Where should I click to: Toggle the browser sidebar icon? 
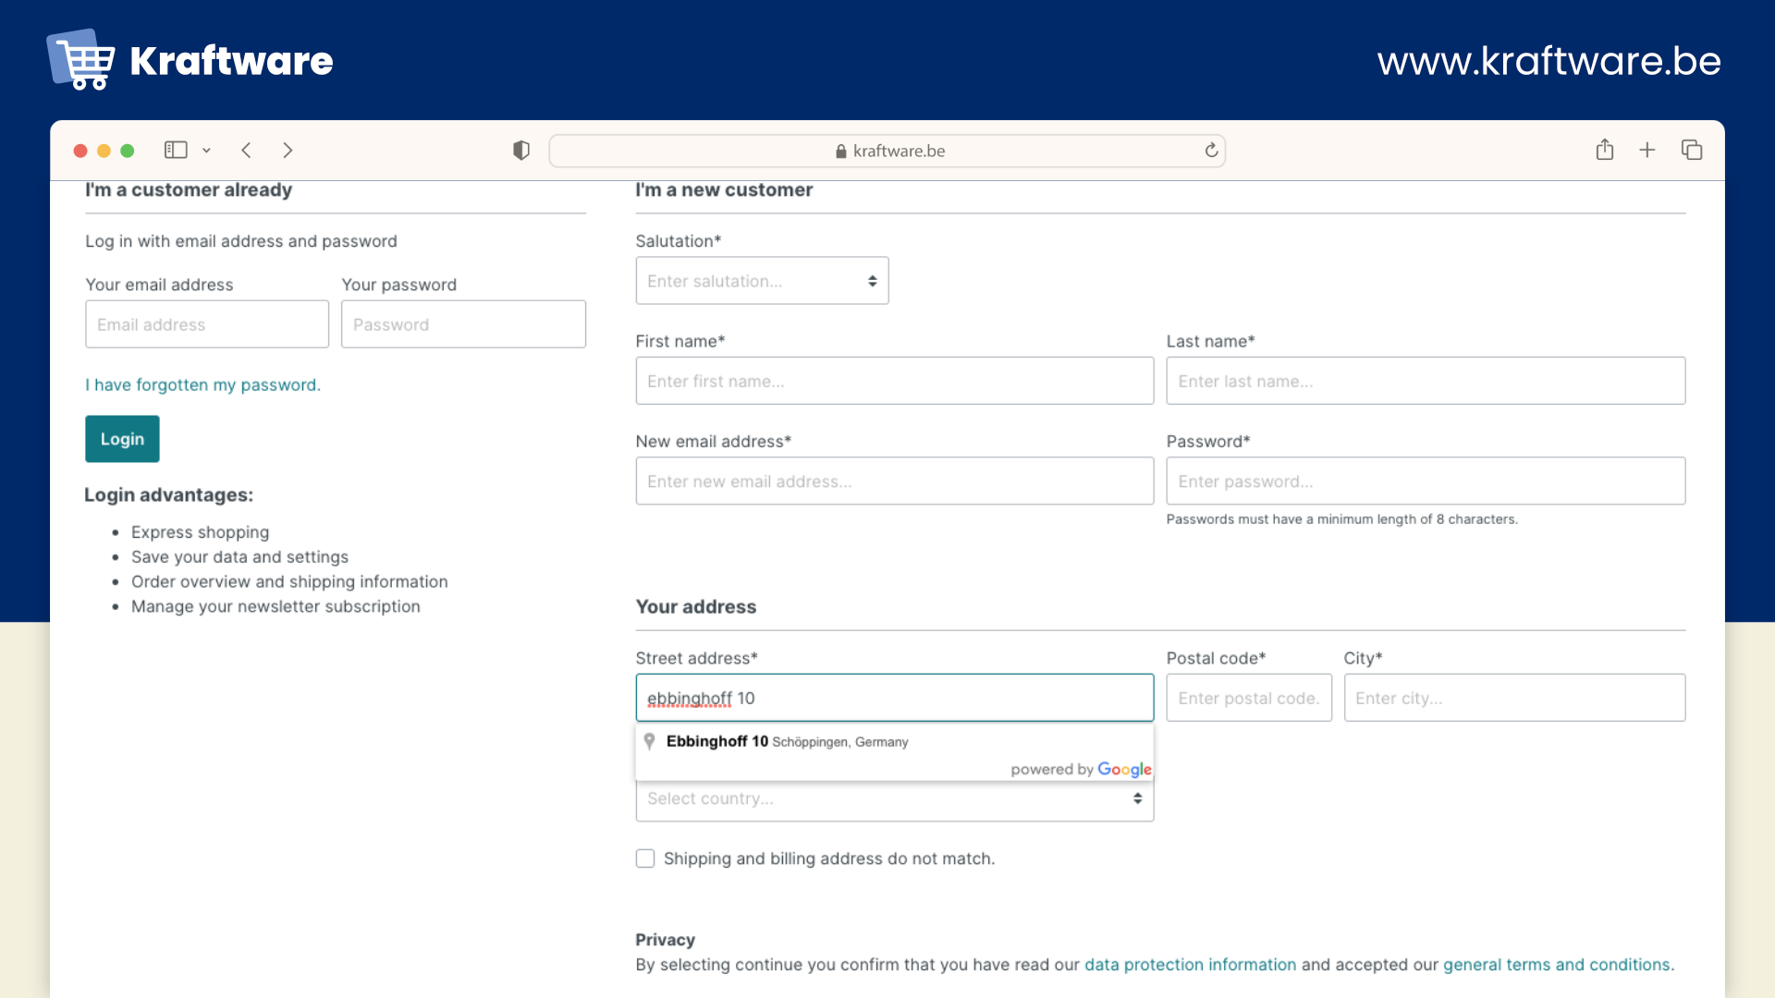176,150
